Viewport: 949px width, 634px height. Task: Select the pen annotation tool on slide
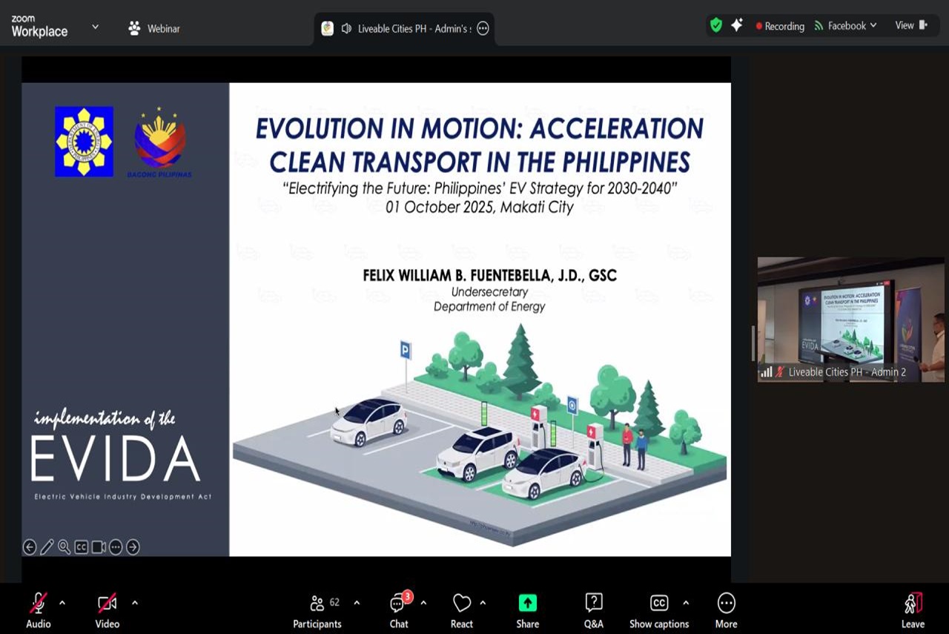point(47,547)
